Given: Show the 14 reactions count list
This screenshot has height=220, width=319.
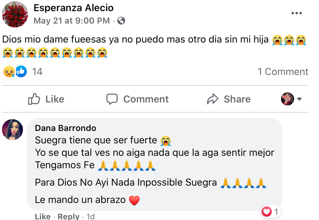Looking at the screenshot, I should 37,72.
